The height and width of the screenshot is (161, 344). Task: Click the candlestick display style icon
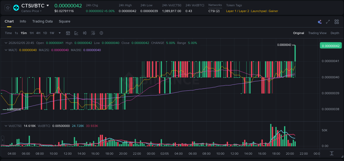point(84,33)
